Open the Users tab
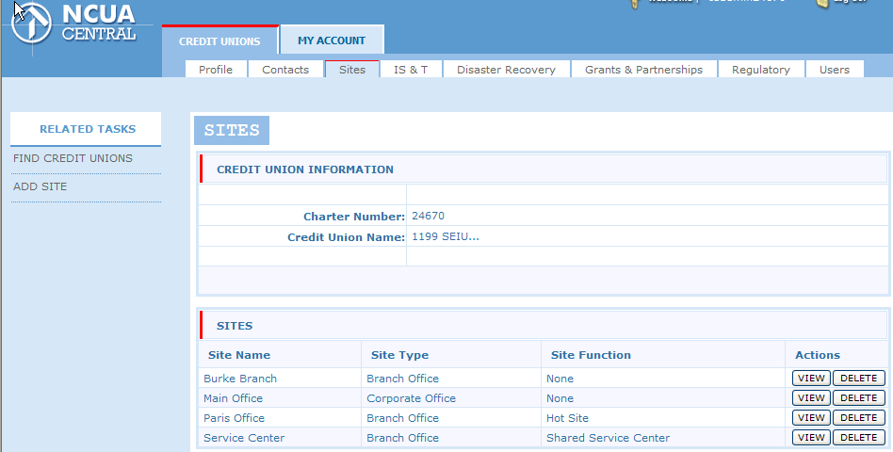Screen dimensions: 893x452 click(x=834, y=70)
